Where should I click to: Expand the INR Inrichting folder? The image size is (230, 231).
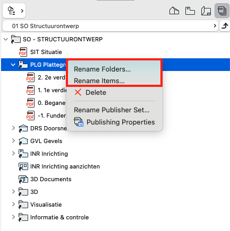point(13,153)
